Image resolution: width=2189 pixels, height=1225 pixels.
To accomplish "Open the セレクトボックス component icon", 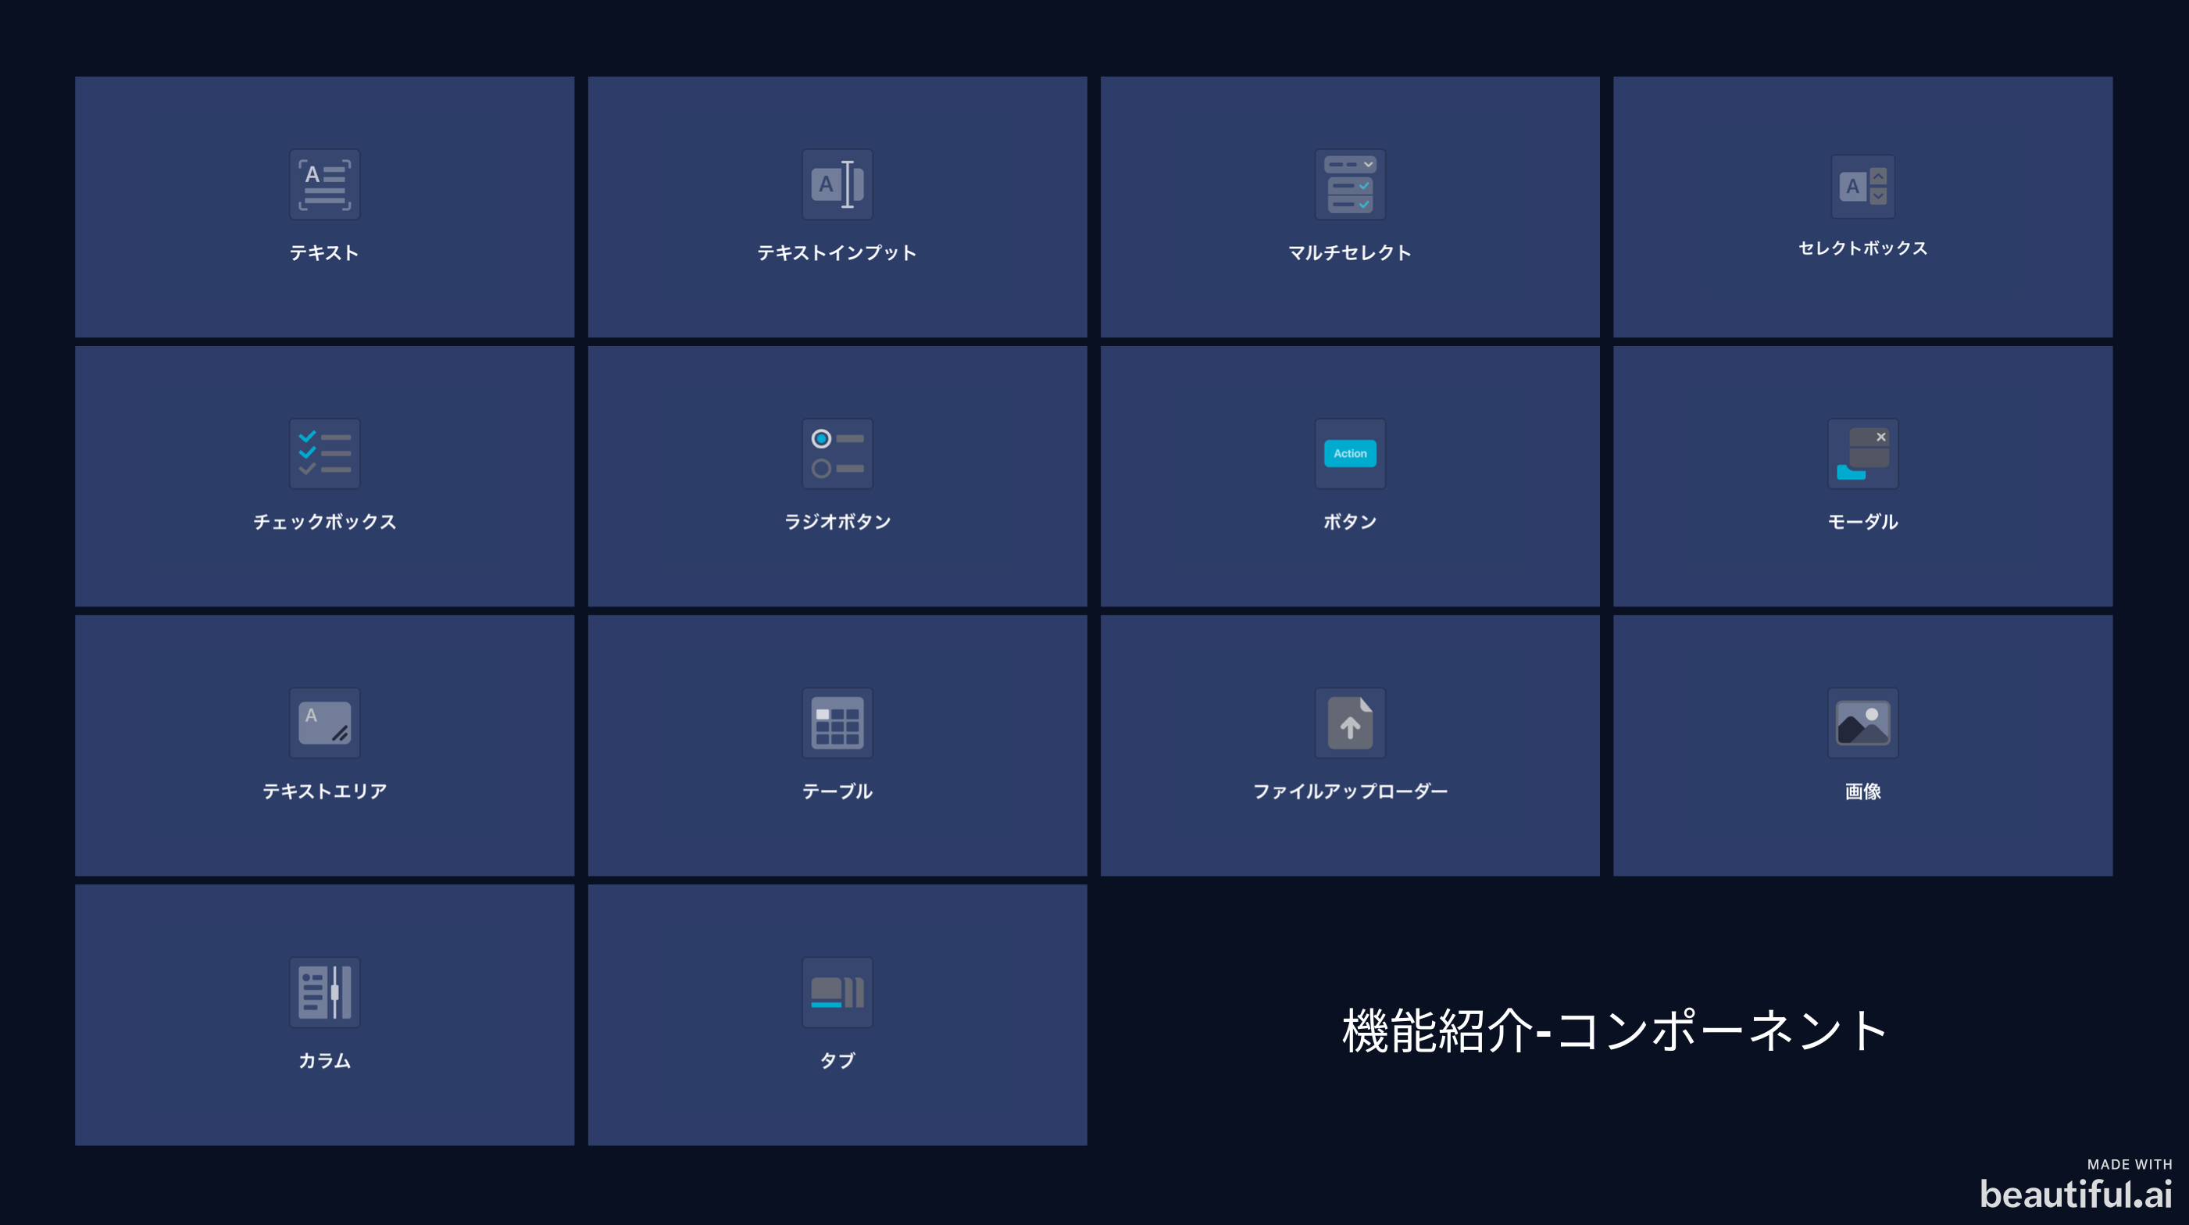I will click(x=1862, y=186).
